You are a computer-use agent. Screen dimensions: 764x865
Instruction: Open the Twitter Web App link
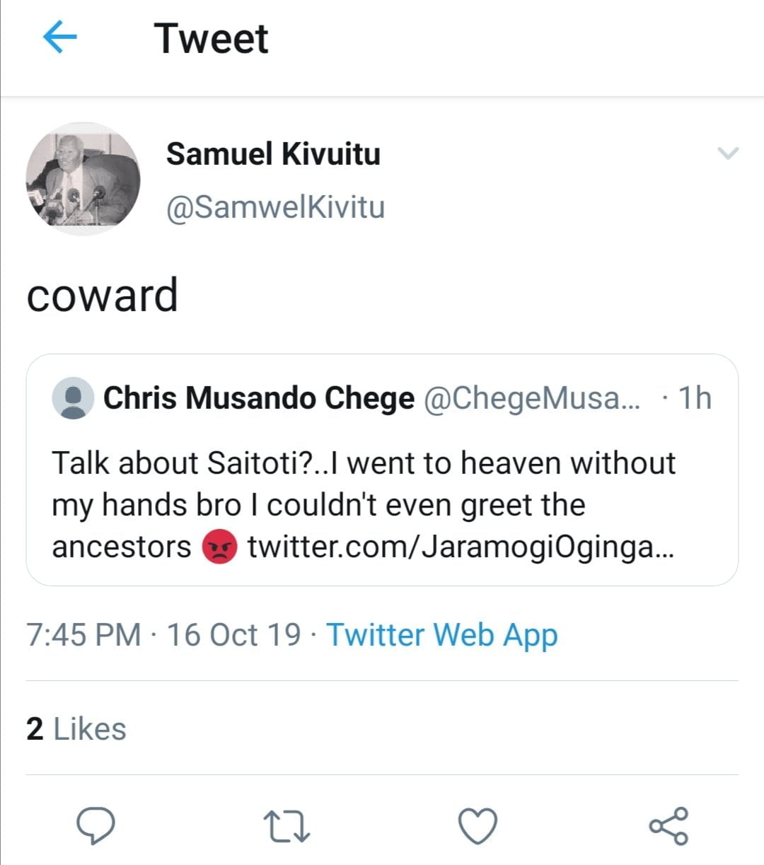tap(441, 634)
